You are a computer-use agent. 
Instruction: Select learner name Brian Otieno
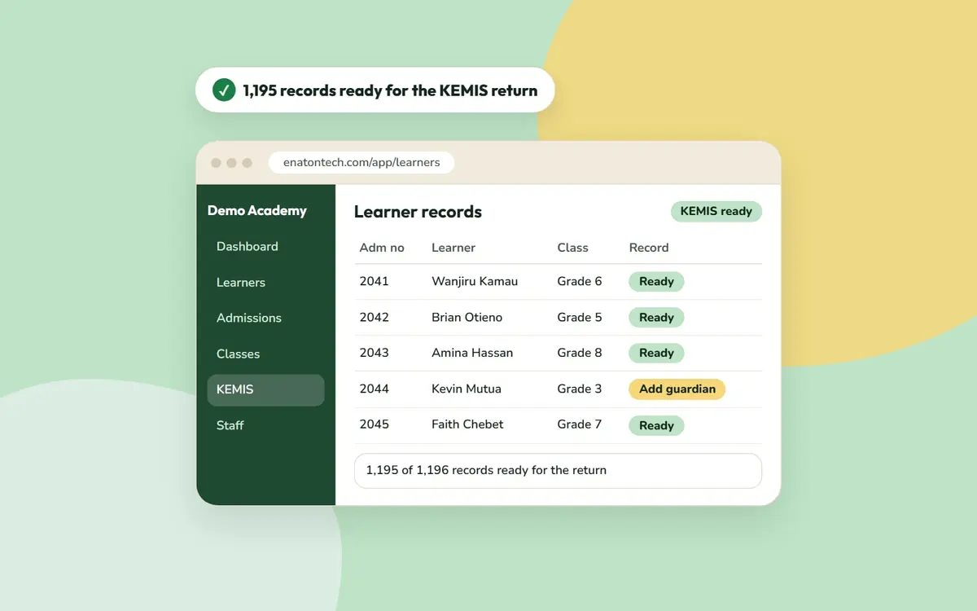click(x=467, y=317)
